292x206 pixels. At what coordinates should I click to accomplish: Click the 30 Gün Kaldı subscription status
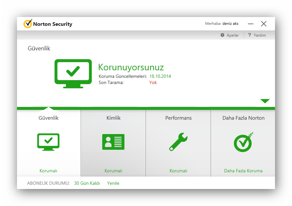point(87,183)
